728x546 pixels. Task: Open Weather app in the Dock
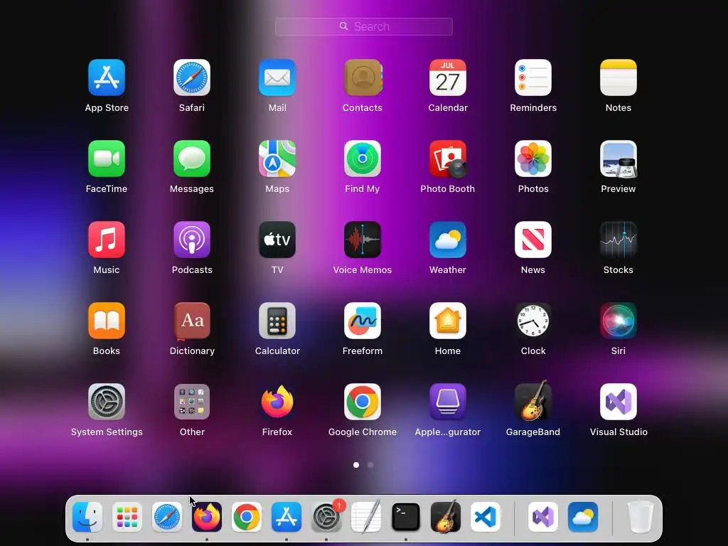583,517
